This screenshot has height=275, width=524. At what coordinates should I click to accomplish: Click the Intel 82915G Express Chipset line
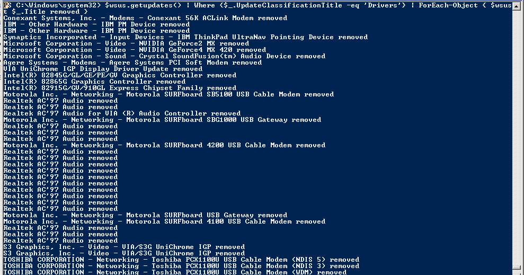pos(120,88)
